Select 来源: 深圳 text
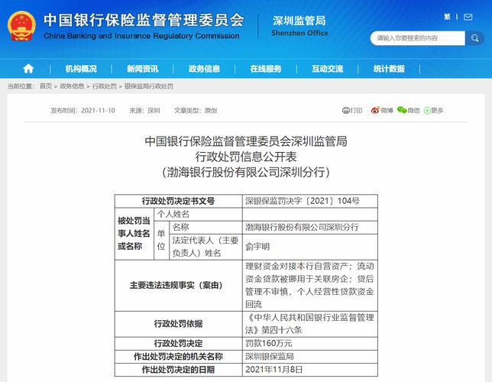Screen dimensions: 492x382 (144, 111)
